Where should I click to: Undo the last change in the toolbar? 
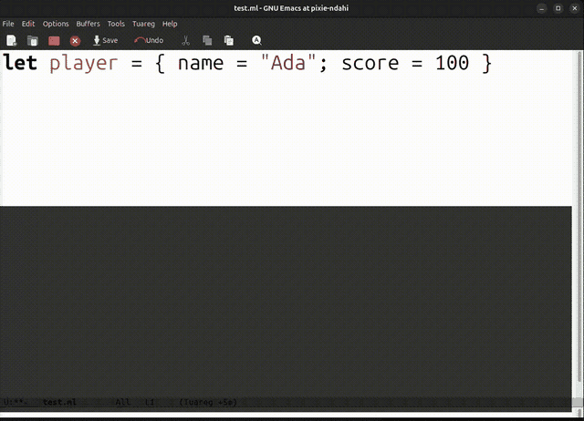coord(149,40)
